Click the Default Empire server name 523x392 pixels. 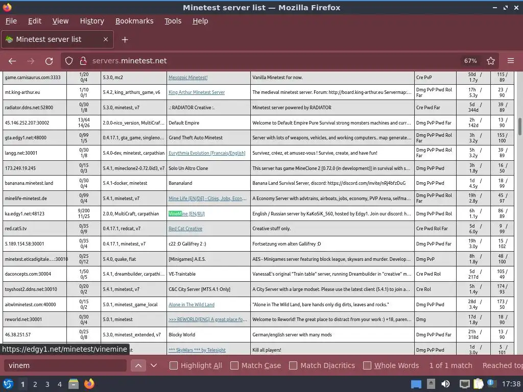184,122
